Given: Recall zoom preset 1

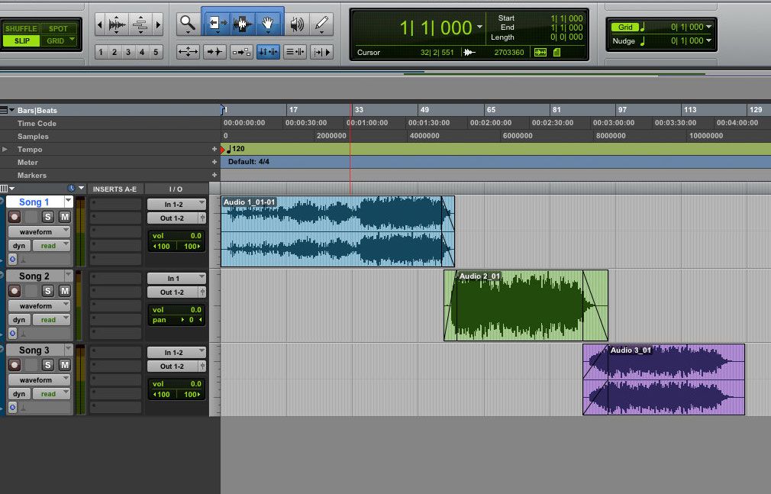Looking at the screenshot, I should (x=101, y=52).
